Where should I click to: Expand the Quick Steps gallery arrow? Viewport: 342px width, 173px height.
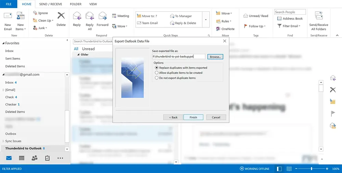[x=206, y=20]
